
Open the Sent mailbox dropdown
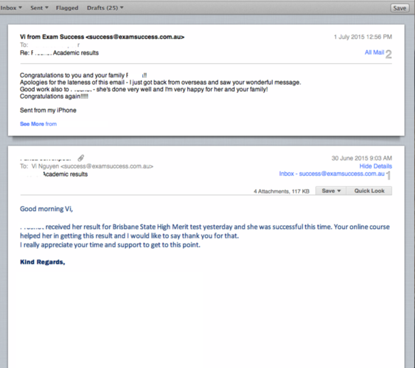39,8
